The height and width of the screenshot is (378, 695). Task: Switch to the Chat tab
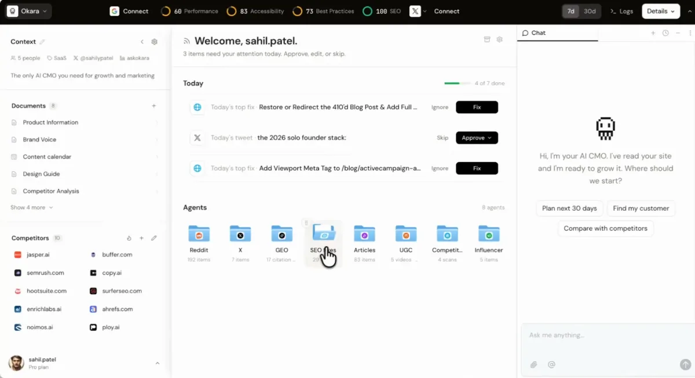point(534,33)
